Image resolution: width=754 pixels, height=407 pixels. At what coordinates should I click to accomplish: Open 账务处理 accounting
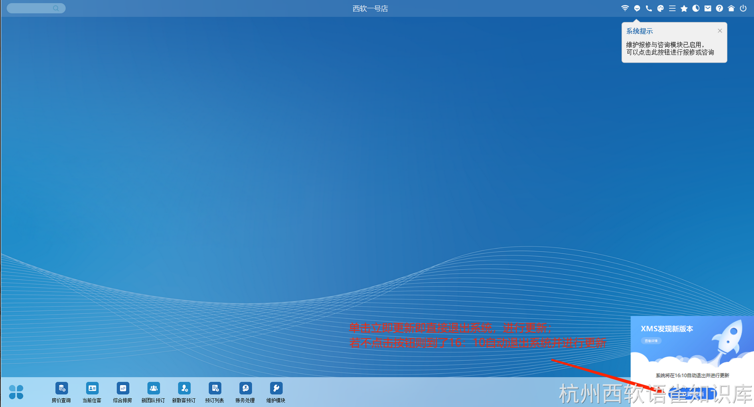[245, 392]
